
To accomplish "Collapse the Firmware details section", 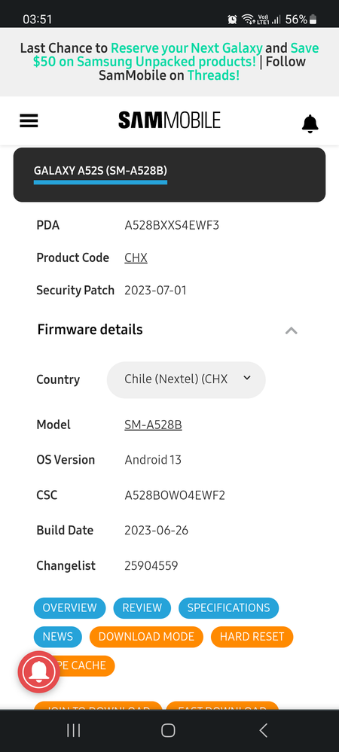I will click(291, 330).
